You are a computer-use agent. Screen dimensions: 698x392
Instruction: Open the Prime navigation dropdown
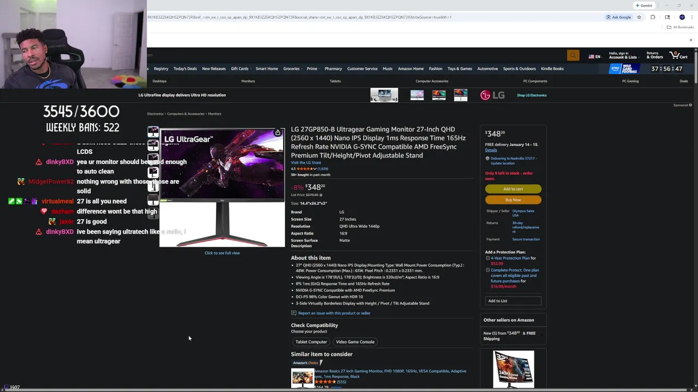[x=313, y=69]
